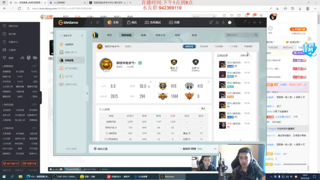Image resolution: width=320 pixels, height=180 pixels.
Task: Open the 全部比赛 filter dropdown
Action: click(x=246, y=56)
